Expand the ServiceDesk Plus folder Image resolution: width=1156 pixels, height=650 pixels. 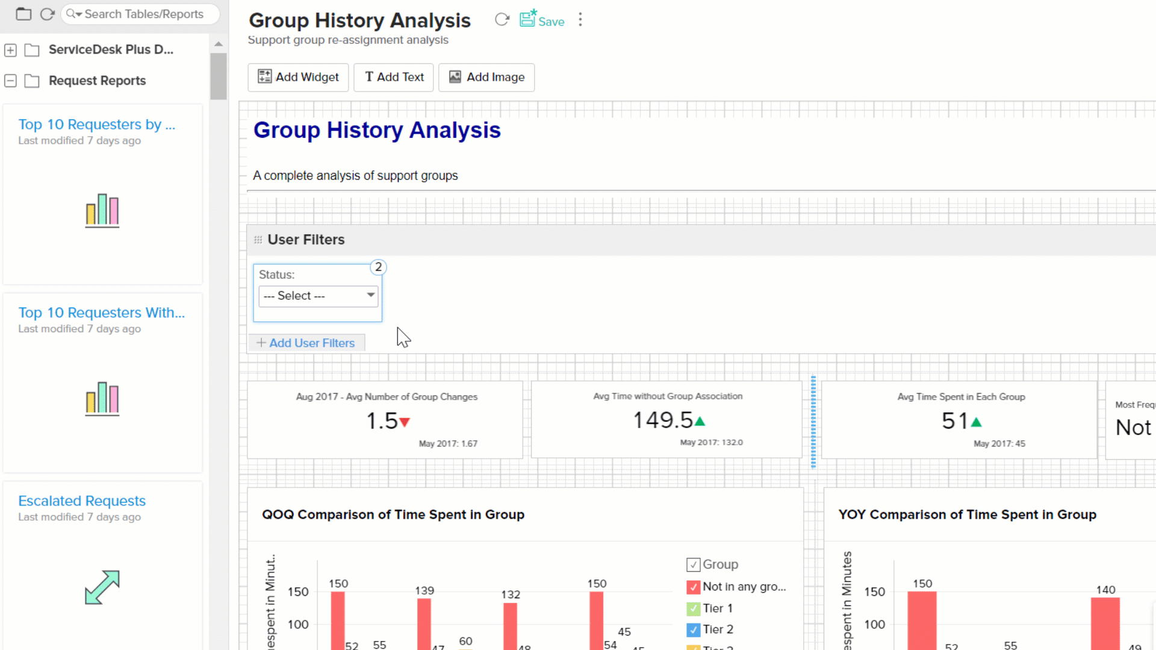[x=10, y=50]
